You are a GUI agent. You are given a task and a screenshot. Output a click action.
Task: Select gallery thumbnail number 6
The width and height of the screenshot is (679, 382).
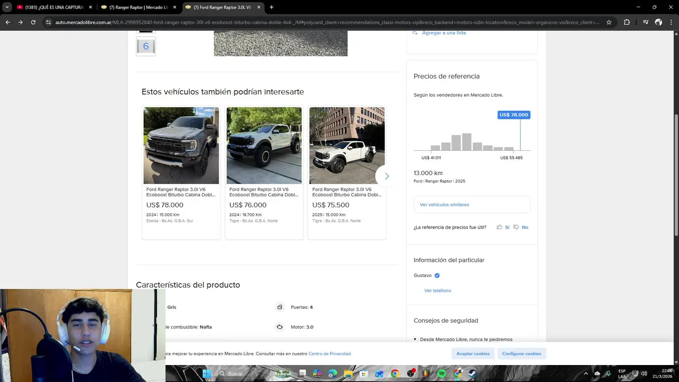pyautogui.click(x=146, y=46)
